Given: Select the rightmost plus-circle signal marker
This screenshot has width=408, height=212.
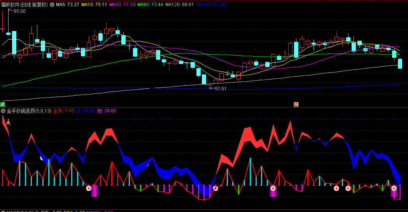Looking at the screenshot, I should 394,188.
